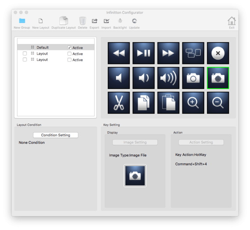Click the Command+Shift+4 hotkey text
Image resolution: width=250 pixels, height=230 pixels.
click(x=191, y=164)
